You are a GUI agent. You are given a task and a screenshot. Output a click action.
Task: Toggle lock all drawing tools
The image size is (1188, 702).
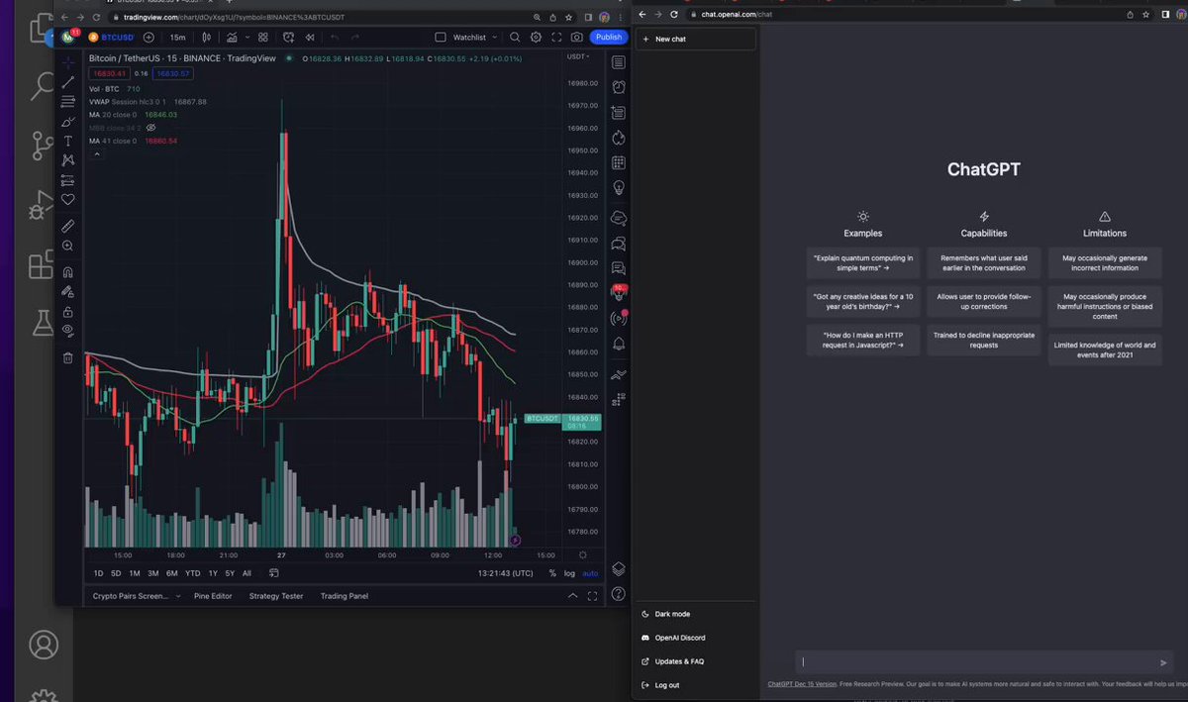[x=68, y=312]
